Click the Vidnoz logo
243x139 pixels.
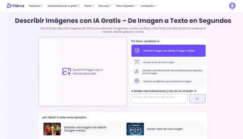click(15, 6)
